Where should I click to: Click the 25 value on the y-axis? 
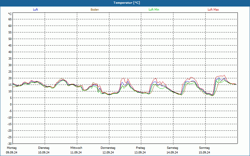click(10, 72)
